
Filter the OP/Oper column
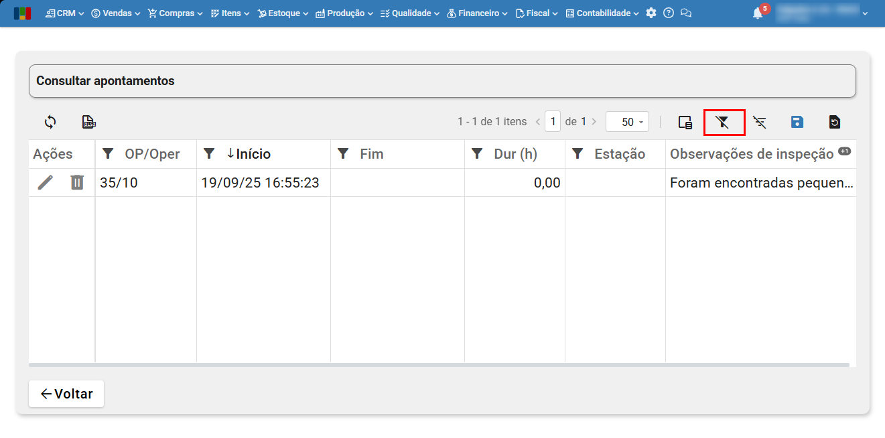pos(108,154)
